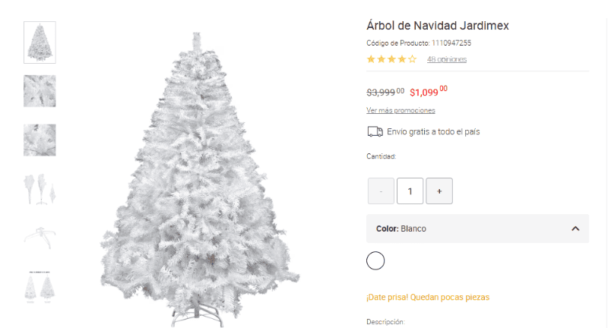Collapse the Color: Blanco chevron
Screen dimensions: 608x328
[575, 229]
